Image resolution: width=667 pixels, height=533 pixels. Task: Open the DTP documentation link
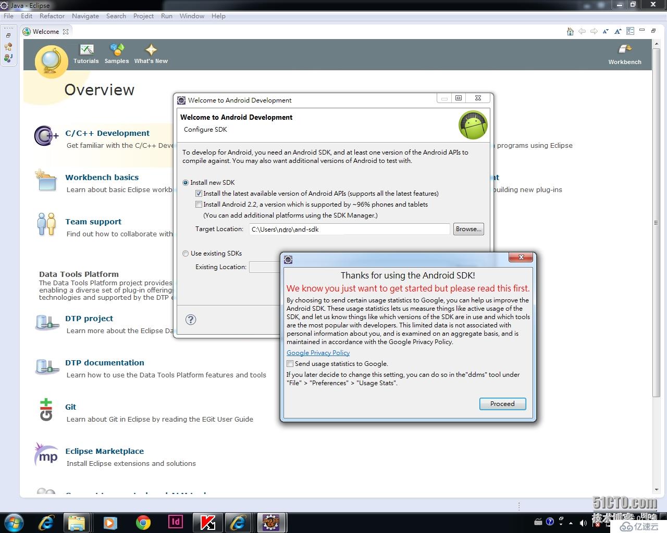click(105, 363)
